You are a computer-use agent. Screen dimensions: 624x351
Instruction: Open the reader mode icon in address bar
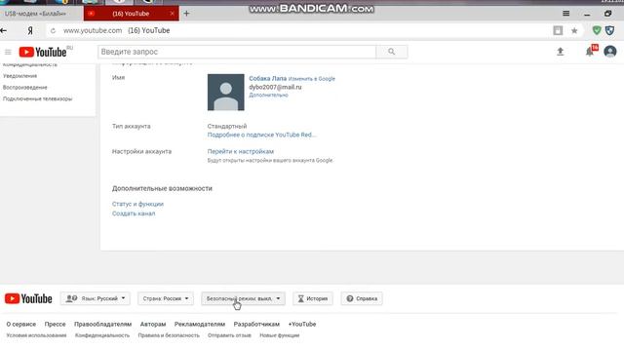pos(558,30)
